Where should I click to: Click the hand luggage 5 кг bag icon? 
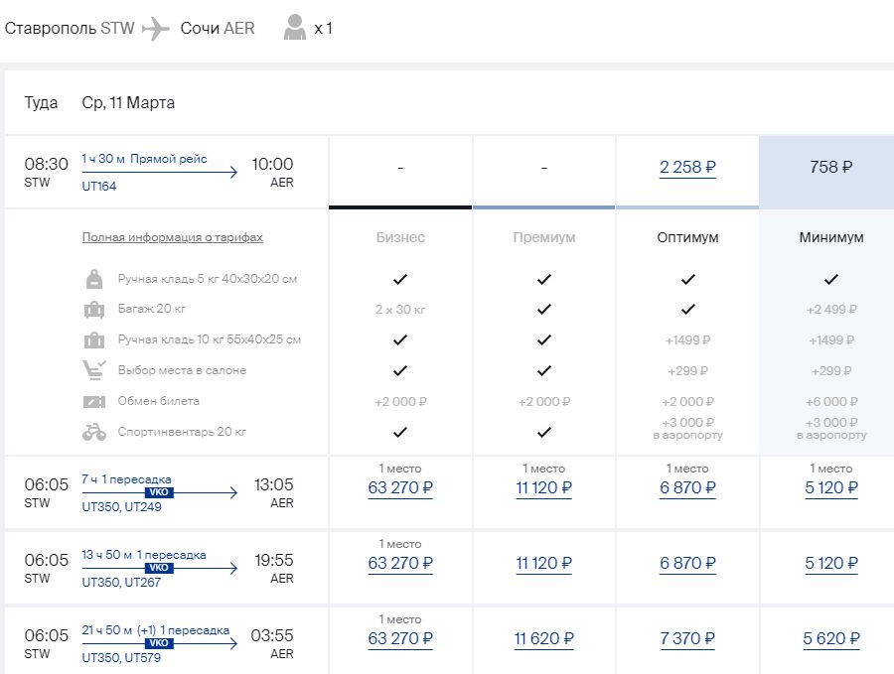click(x=94, y=279)
